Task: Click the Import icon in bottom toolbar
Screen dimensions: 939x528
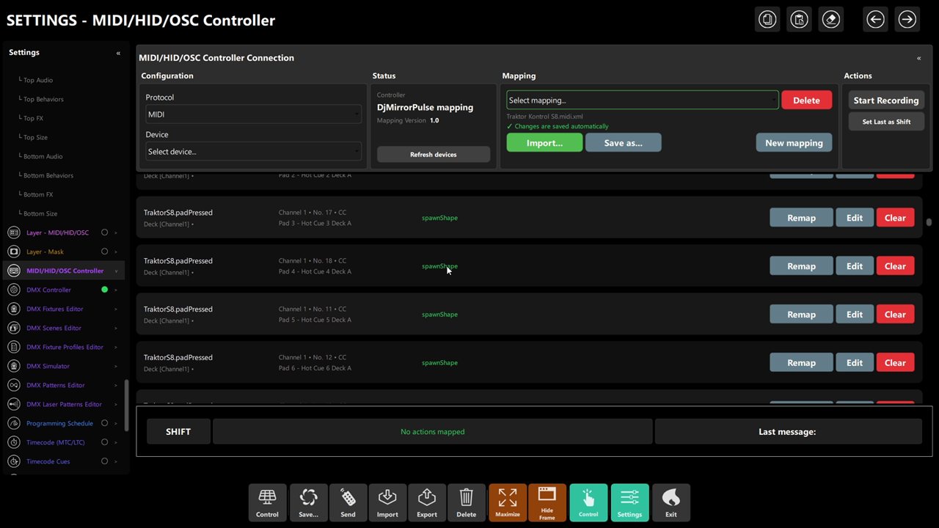Action: [x=387, y=503]
